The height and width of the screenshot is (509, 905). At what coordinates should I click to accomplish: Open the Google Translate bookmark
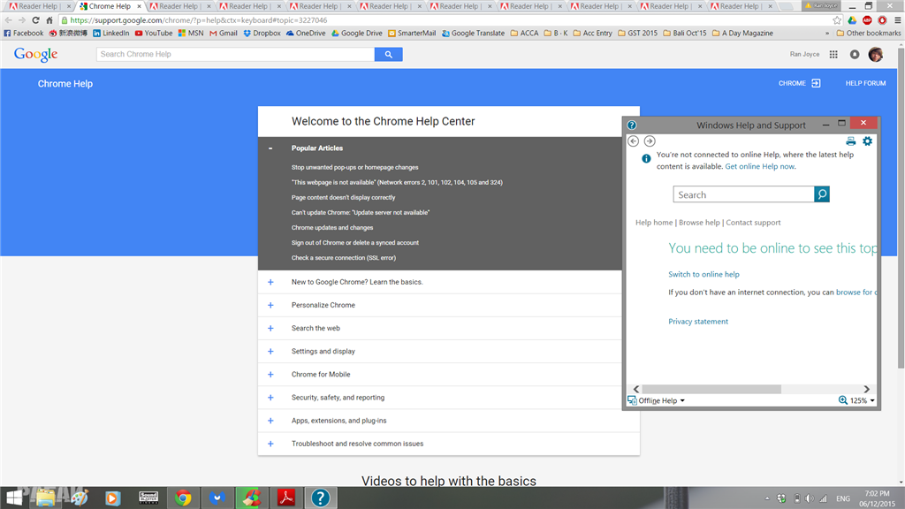tap(474, 33)
